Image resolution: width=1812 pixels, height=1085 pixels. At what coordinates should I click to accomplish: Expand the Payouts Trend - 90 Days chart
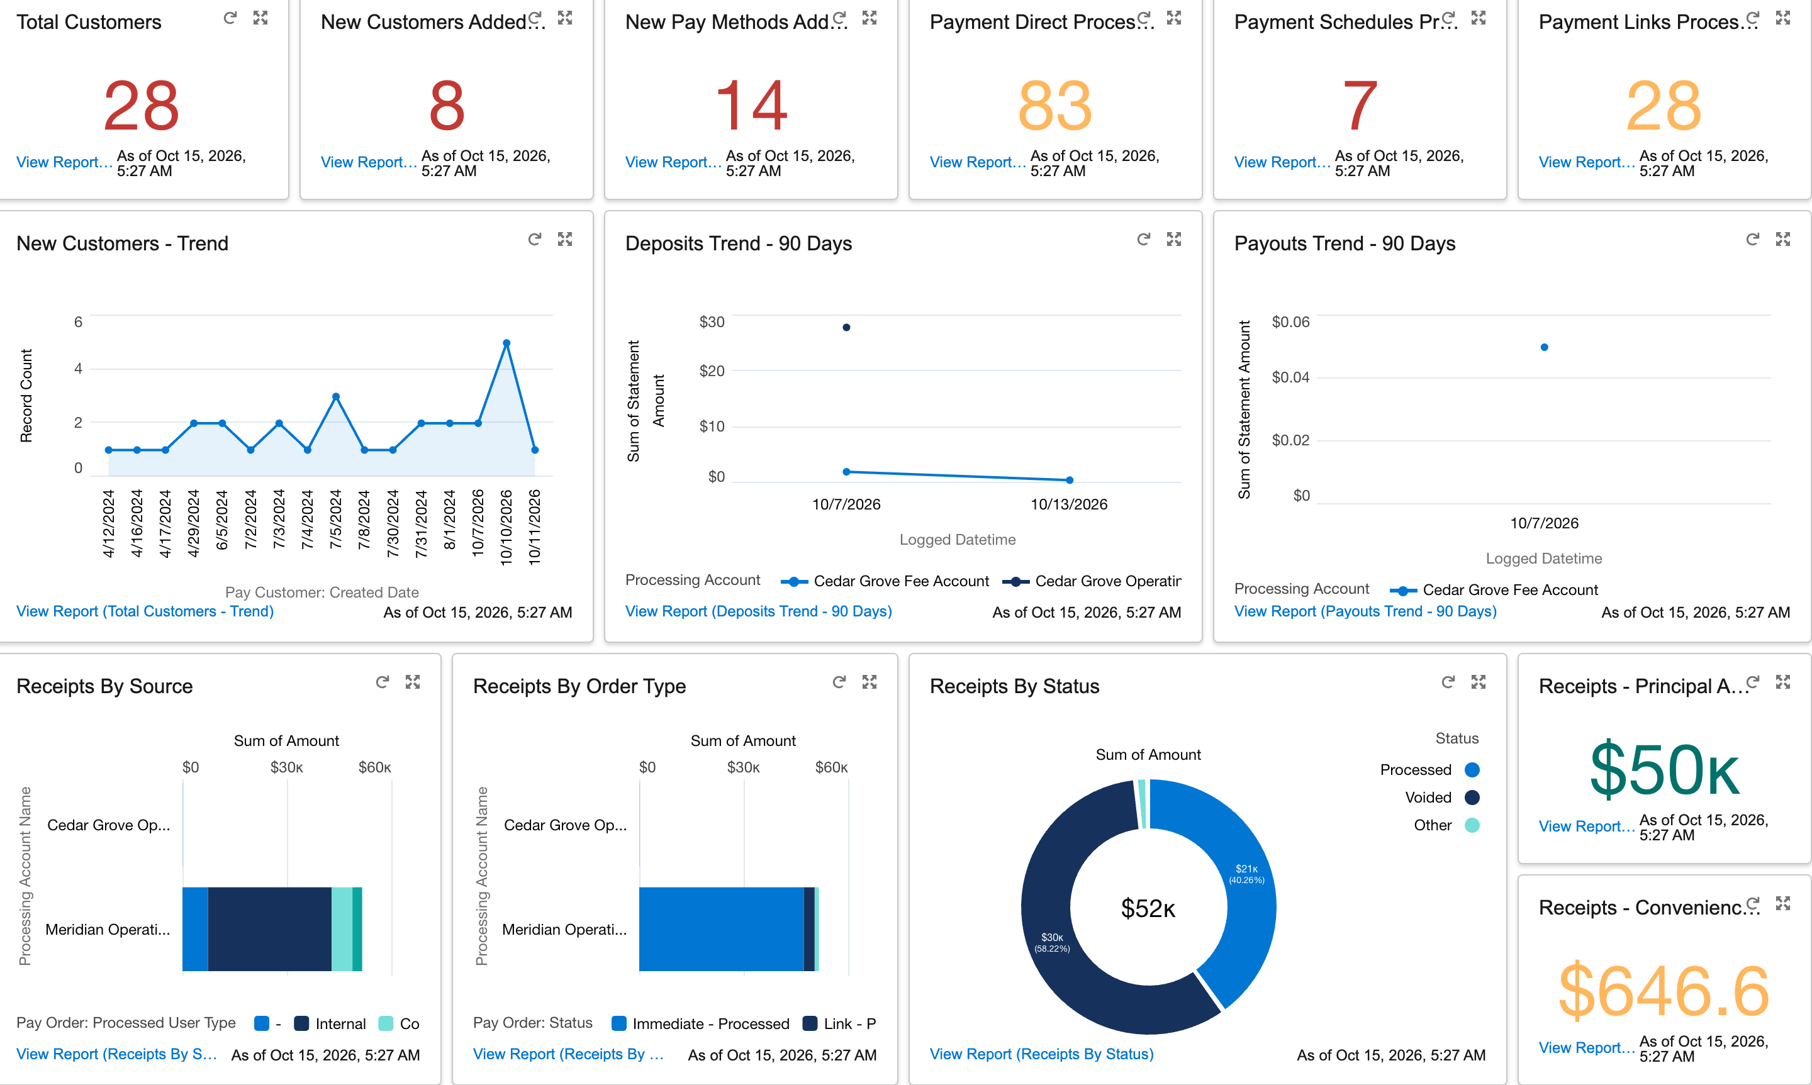click(x=1784, y=239)
